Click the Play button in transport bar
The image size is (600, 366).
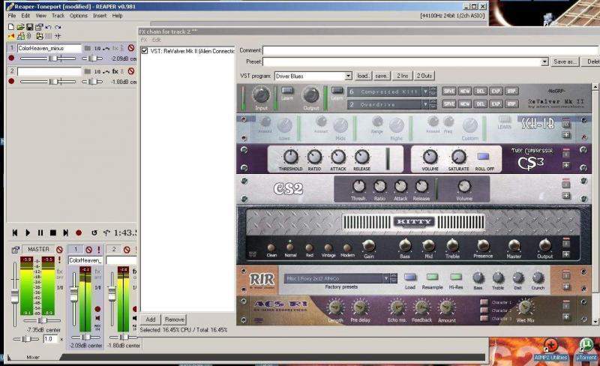point(28,233)
